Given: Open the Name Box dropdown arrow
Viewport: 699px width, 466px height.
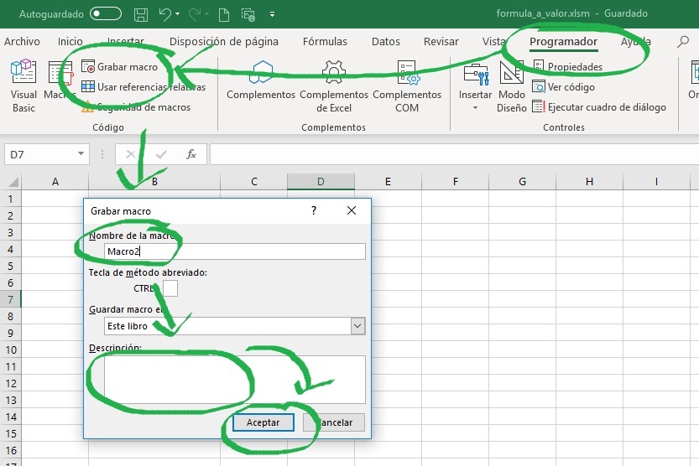Looking at the screenshot, I should coord(81,154).
